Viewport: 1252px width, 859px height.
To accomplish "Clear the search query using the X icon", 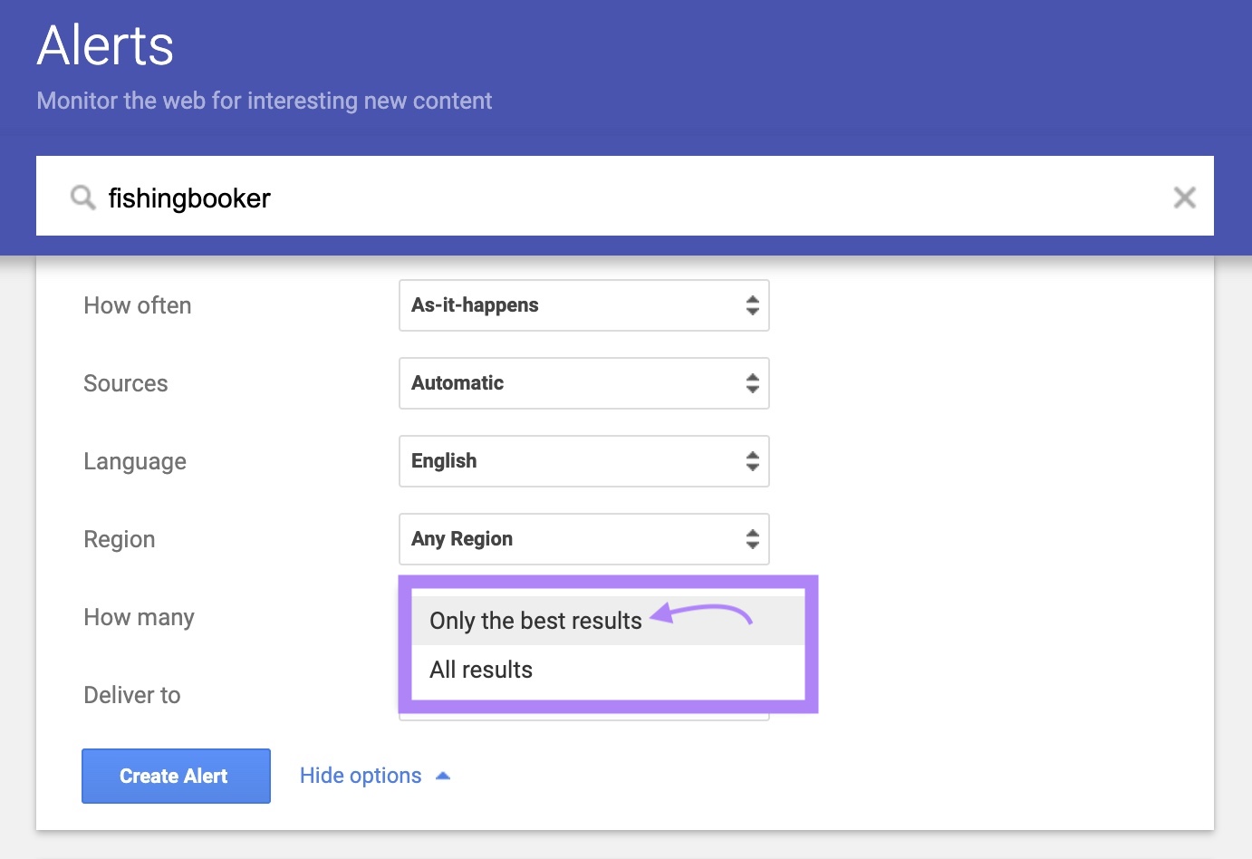I will (1184, 197).
